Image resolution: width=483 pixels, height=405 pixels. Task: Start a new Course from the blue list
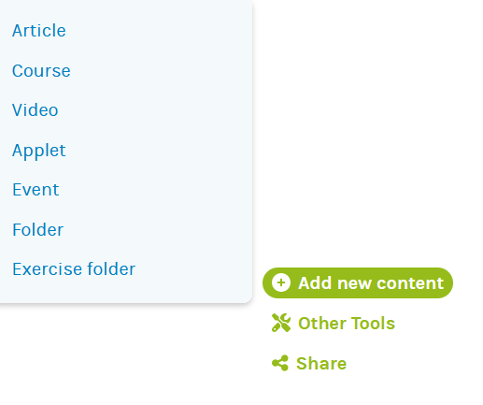click(x=41, y=71)
